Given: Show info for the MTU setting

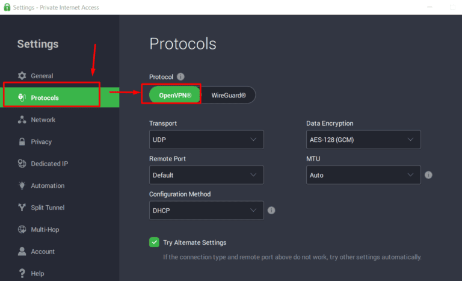Looking at the screenshot, I should tap(428, 175).
